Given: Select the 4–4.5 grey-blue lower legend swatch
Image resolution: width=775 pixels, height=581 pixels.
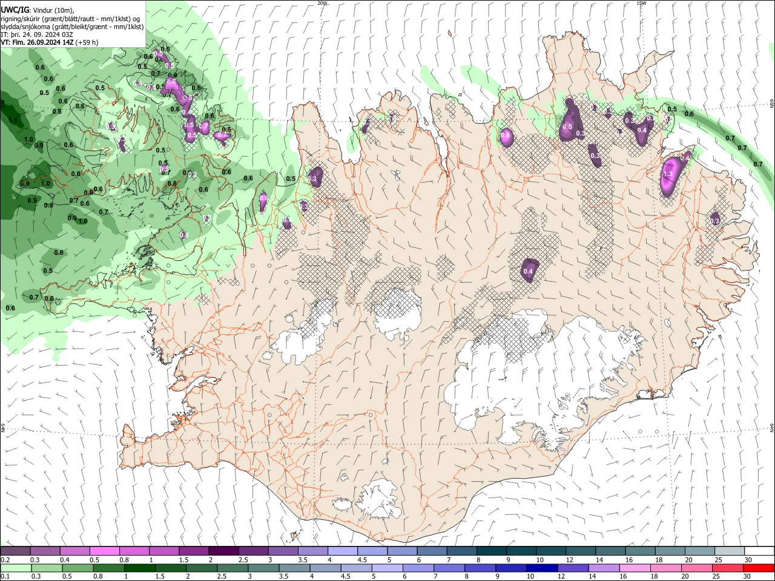Looking at the screenshot, I should point(325,568).
